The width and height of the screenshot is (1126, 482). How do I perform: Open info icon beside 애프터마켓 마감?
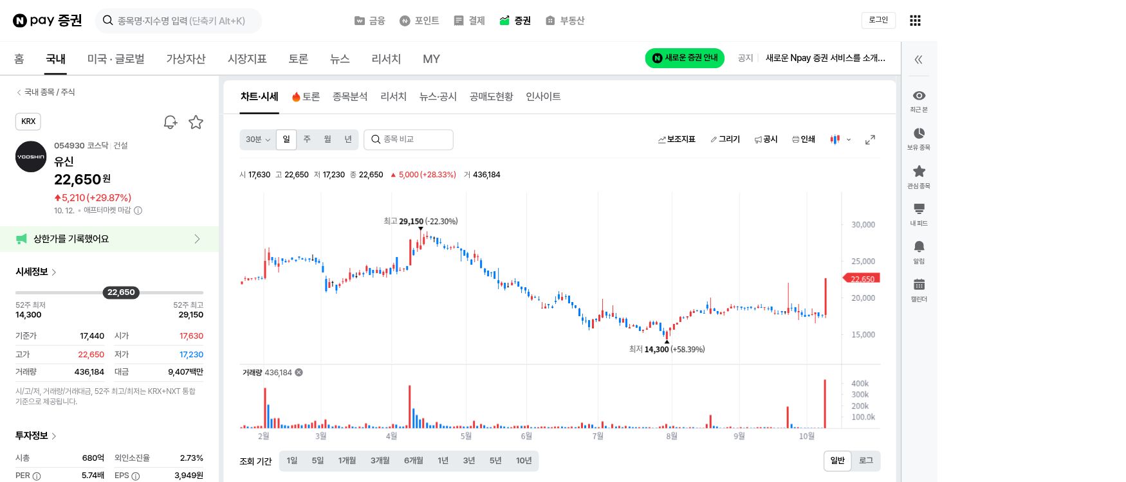click(x=138, y=210)
